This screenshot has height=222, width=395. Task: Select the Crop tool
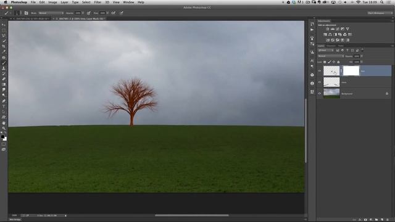point(4,46)
